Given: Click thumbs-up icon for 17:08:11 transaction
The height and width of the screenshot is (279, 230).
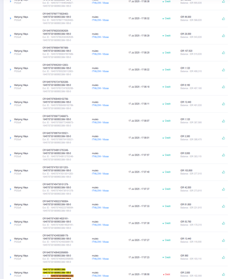Looking at the screenshot, I should (x=223, y=104).
